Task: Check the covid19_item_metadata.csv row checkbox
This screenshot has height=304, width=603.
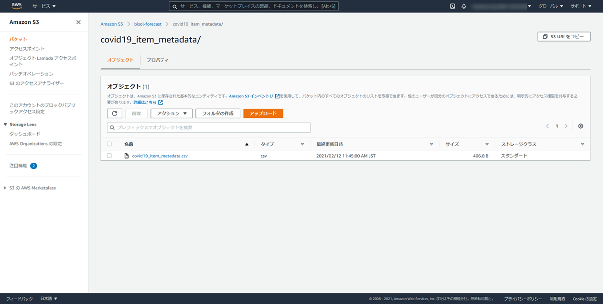Action: tap(109, 156)
